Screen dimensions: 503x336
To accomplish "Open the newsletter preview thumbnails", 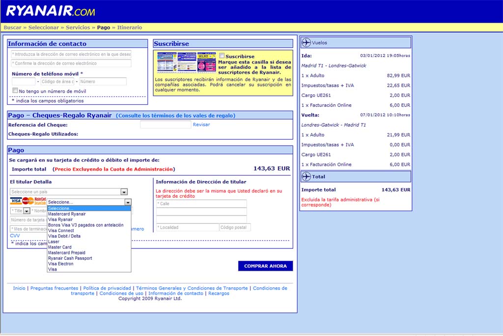I will 186,62.
